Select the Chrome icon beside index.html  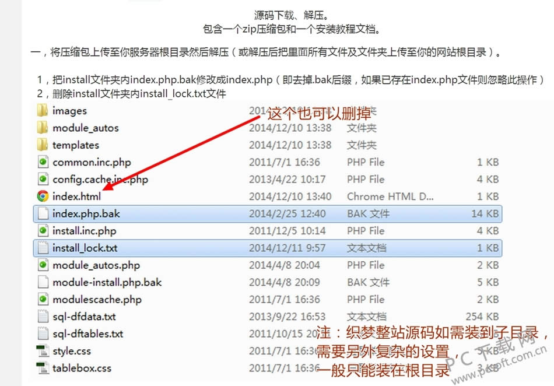pos(42,196)
